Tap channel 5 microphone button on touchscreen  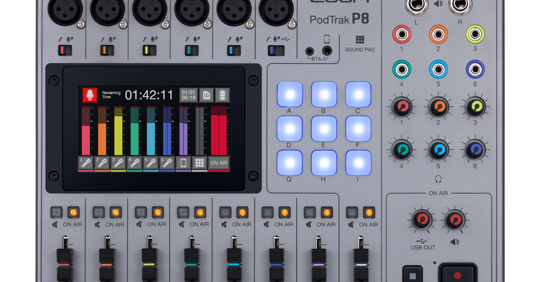point(150,163)
